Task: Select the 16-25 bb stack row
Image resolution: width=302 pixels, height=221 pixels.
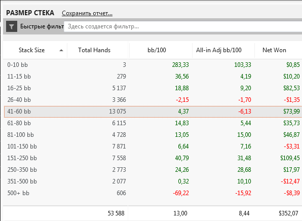Action: pyautogui.click(x=153, y=88)
